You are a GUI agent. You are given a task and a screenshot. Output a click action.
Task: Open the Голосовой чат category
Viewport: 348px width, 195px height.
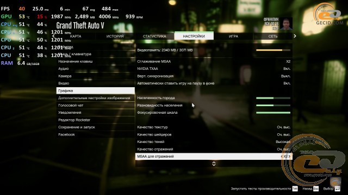point(96,105)
